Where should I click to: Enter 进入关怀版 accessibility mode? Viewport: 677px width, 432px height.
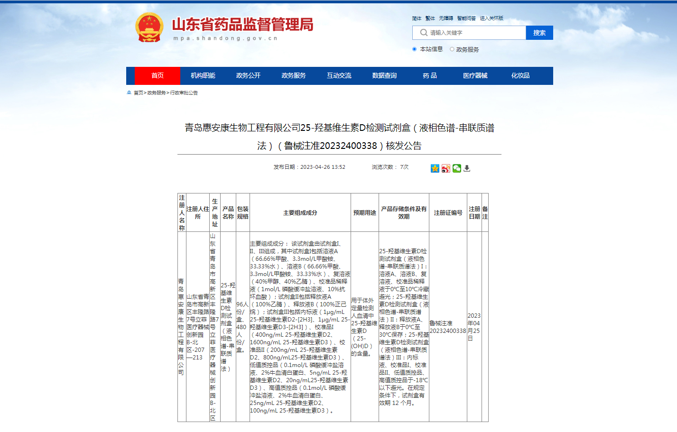click(491, 18)
